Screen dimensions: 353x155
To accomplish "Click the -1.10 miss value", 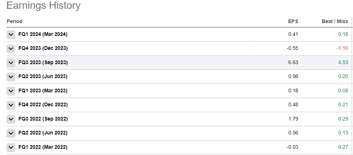I will click(342, 48).
